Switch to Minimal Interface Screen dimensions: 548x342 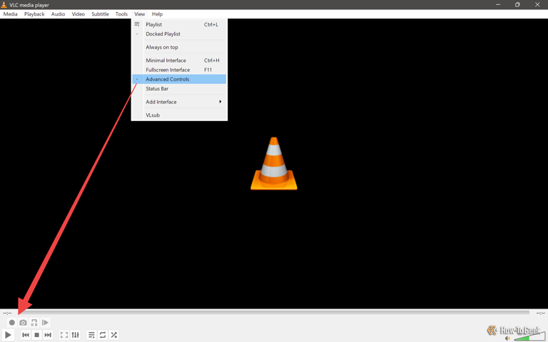click(179, 61)
